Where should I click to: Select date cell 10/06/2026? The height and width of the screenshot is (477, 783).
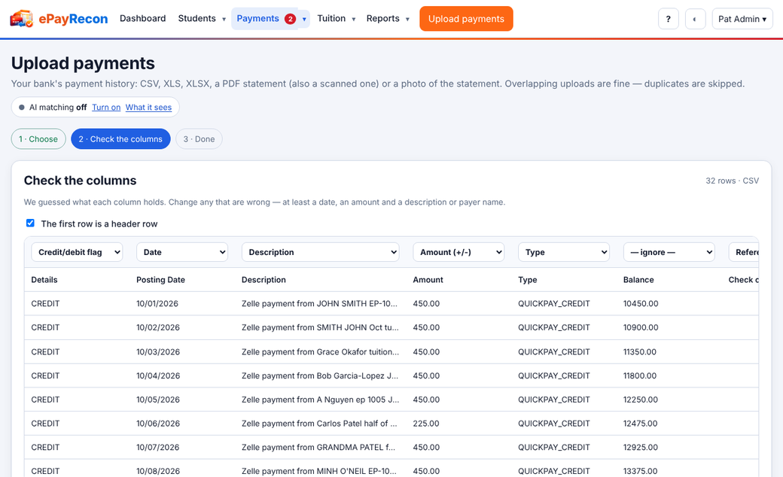point(158,424)
